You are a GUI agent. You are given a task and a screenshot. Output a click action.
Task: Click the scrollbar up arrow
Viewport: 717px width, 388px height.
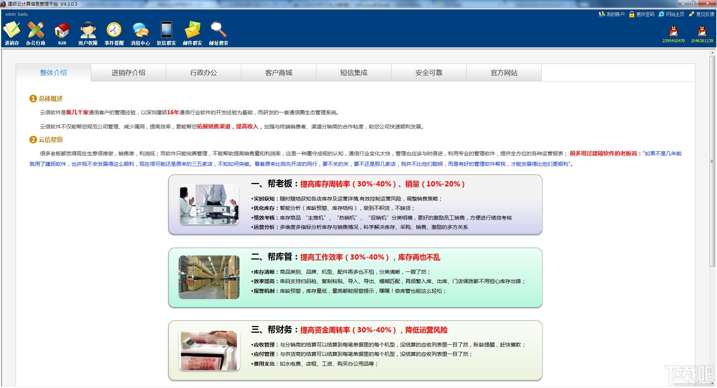pyautogui.click(x=713, y=53)
